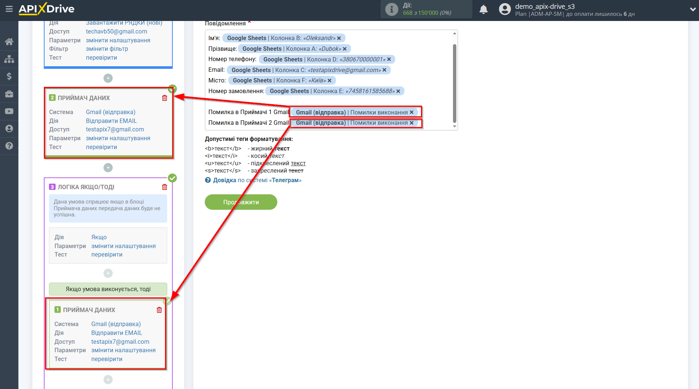Click the ApiX-Drive logo

point(46,9)
